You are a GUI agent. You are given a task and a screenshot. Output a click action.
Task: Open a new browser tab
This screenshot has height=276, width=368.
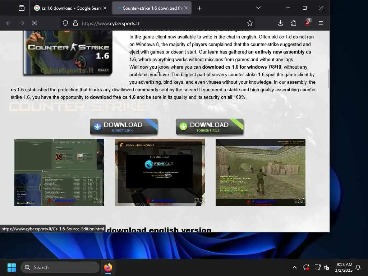tap(199, 8)
